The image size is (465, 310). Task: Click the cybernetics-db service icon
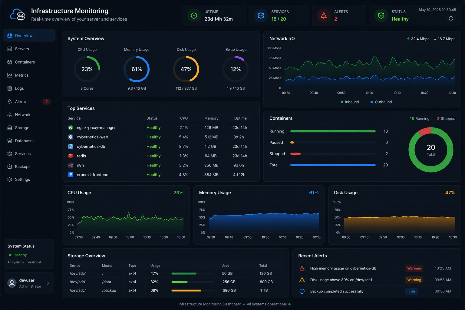coord(71,147)
